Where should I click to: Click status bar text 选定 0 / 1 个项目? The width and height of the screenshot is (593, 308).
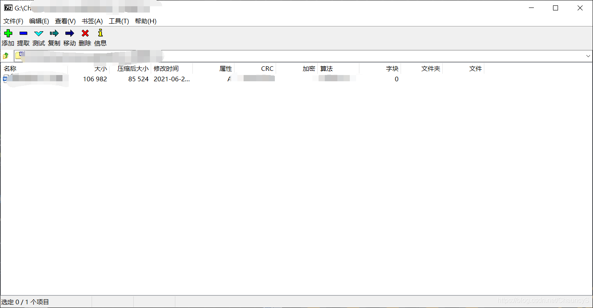(25, 302)
